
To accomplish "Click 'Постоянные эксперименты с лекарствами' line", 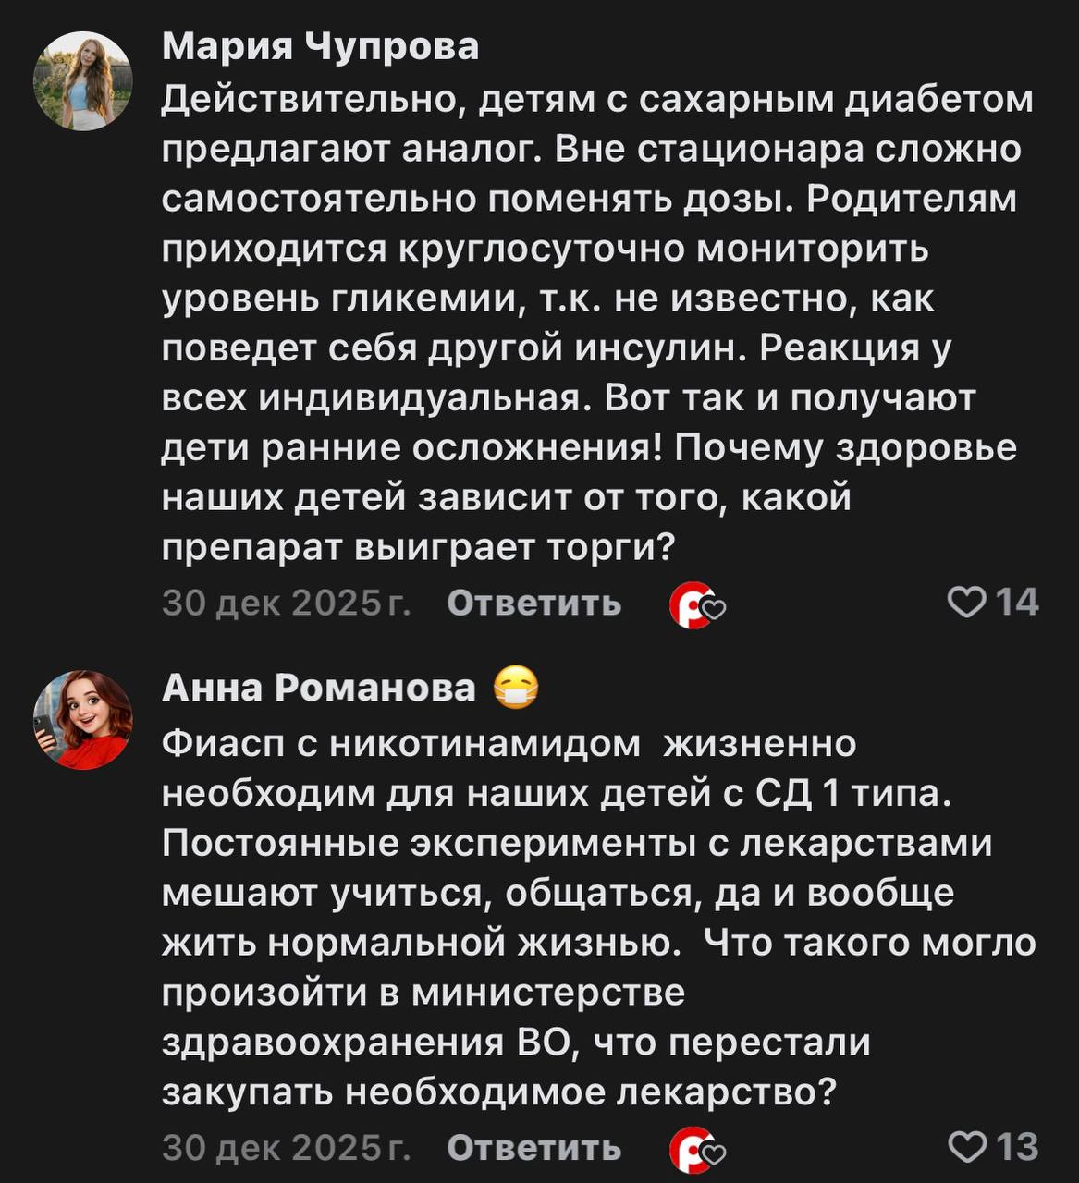I will pos(577,844).
